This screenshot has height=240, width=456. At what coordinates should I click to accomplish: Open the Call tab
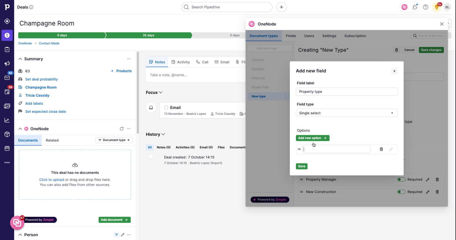(202, 62)
